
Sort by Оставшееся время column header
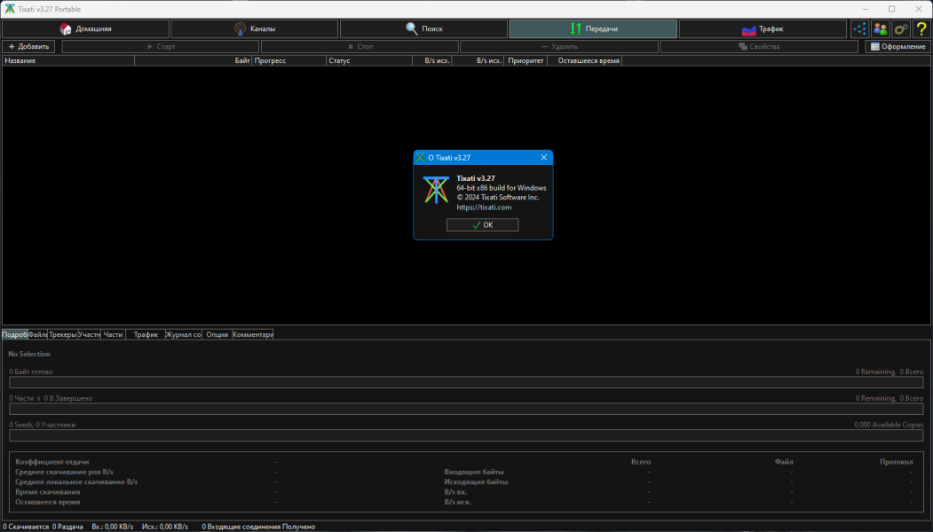[584, 60]
